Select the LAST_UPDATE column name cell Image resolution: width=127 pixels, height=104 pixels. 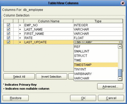click(x=49, y=42)
